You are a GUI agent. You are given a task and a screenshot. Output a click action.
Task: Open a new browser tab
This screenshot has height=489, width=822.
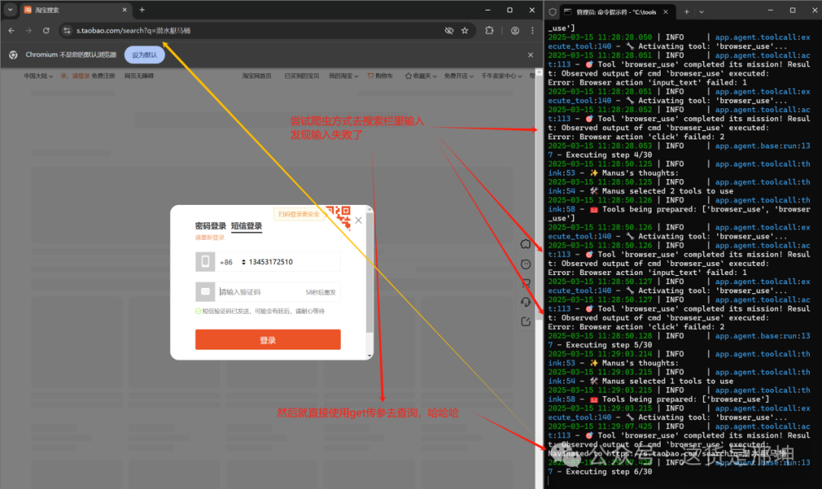(142, 10)
